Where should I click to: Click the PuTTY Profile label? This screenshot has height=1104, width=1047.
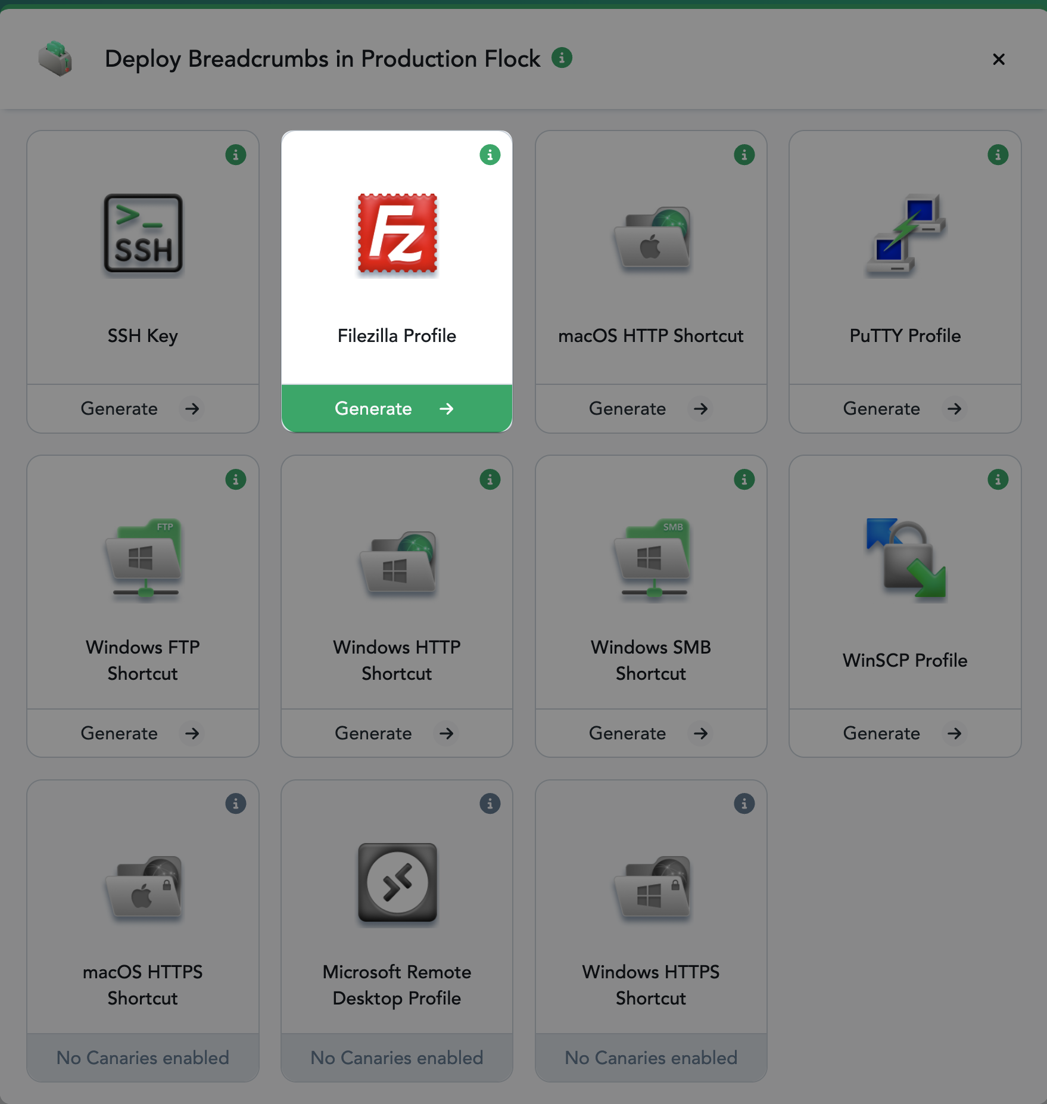(905, 335)
